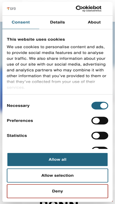The width and height of the screenshot is (115, 204).
Task: Switch to the Consent tab
Action: [x=21, y=22]
